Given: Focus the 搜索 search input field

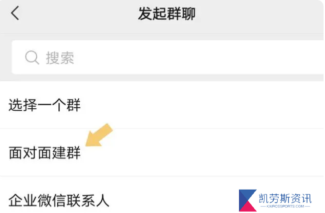Looking at the screenshot, I should [x=168, y=57].
